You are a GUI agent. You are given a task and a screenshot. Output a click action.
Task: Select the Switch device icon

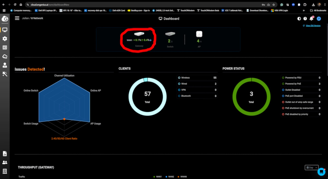tap(170, 34)
